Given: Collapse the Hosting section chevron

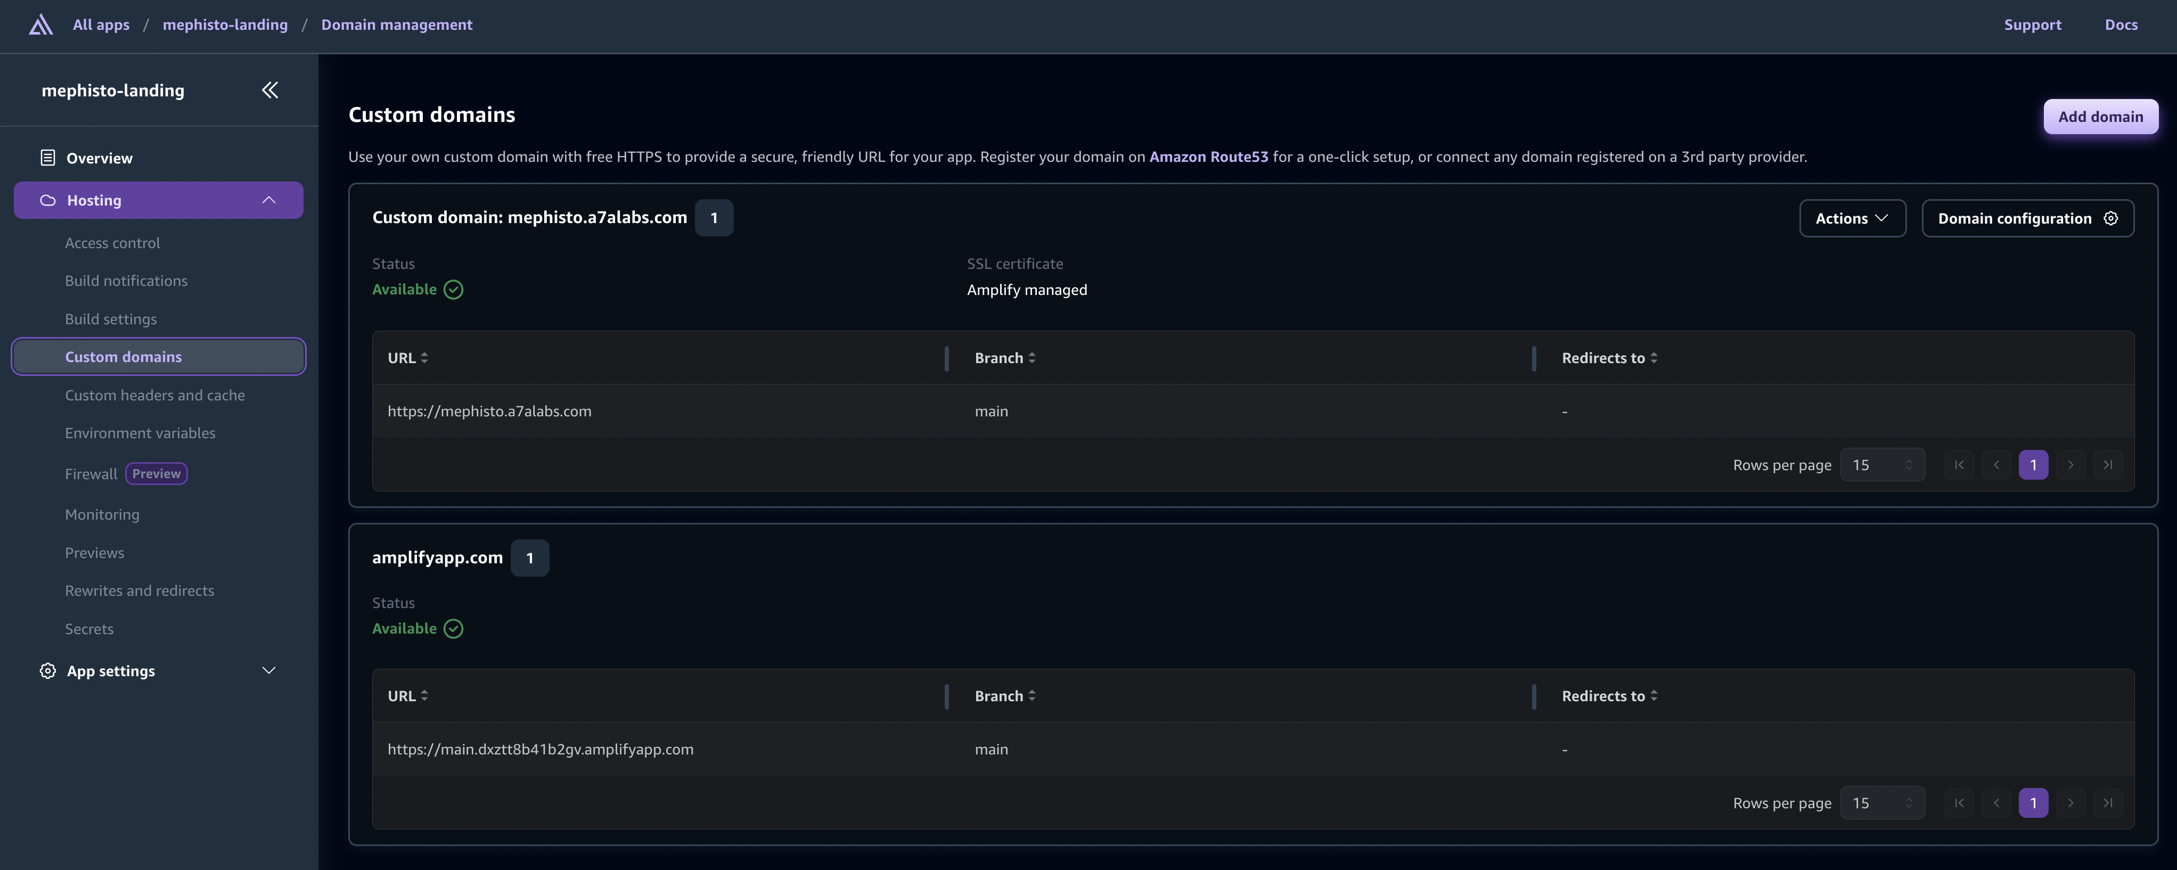Looking at the screenshot, I should [x=269, y=200].
